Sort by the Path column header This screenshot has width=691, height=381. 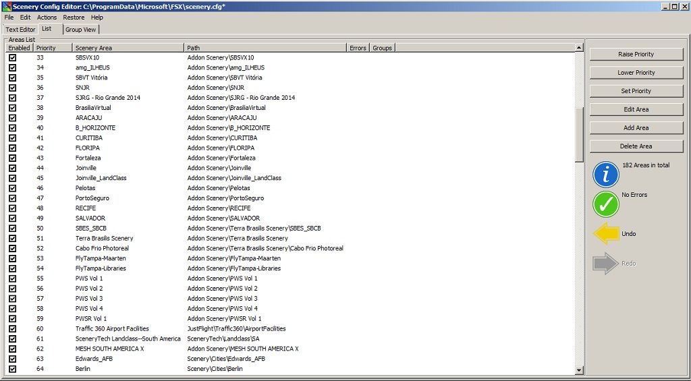pos(266,48)
